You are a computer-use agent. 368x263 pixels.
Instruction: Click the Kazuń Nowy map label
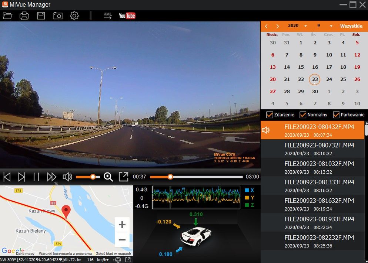tap(42, 211)
